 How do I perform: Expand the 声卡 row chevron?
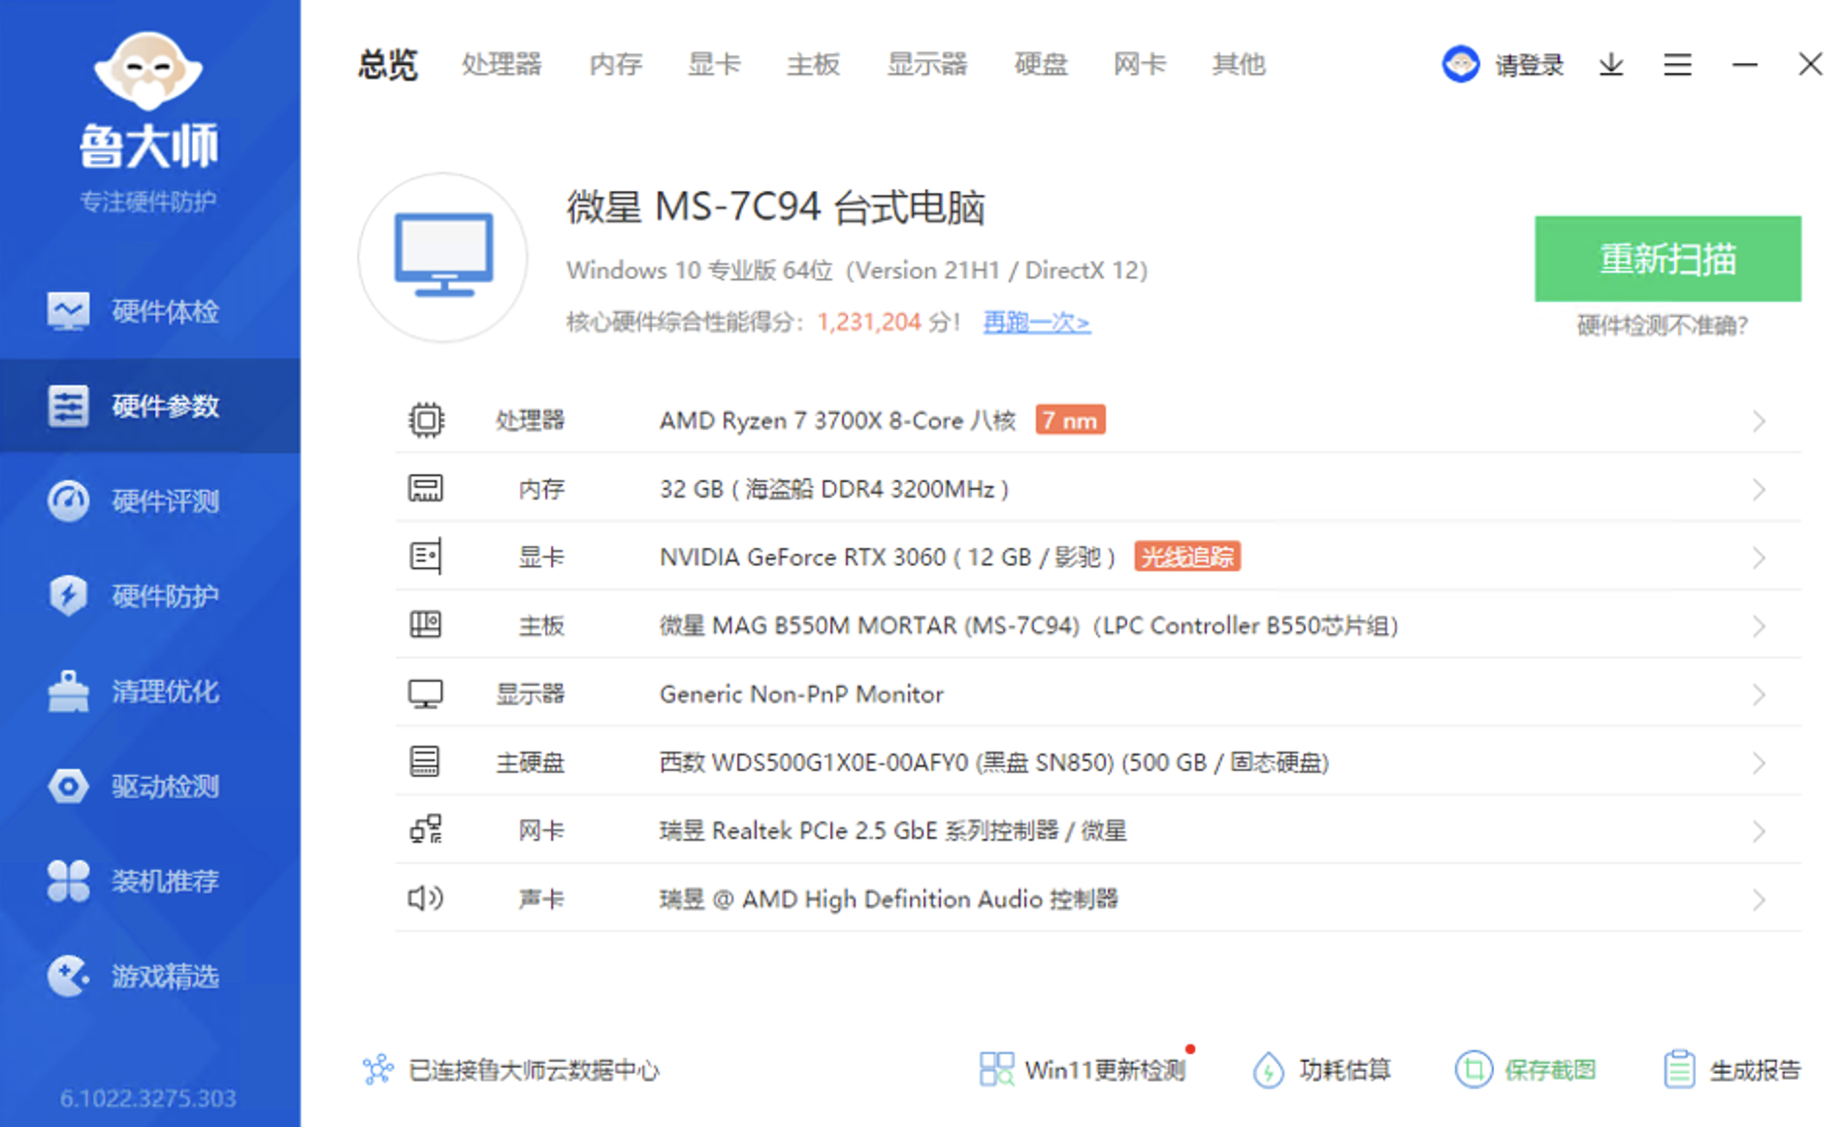1759,900
